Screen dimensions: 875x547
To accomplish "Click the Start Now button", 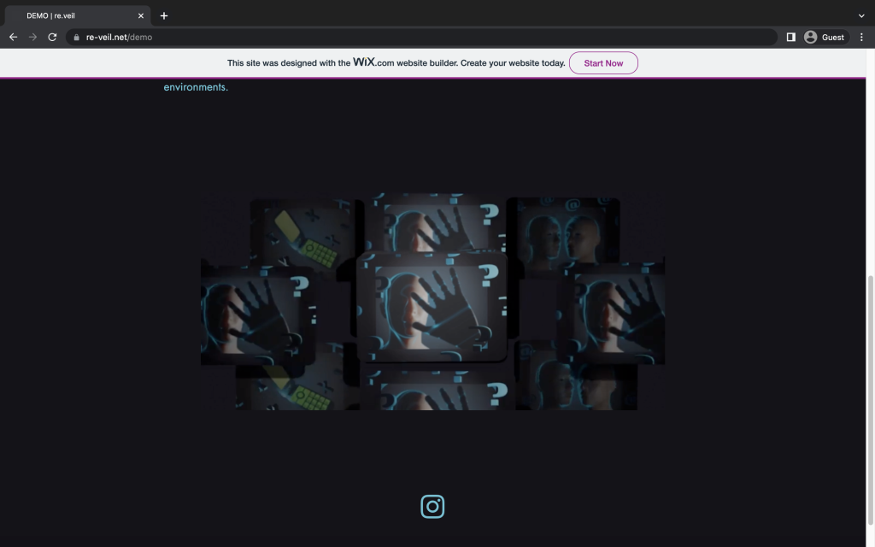I will (x=603, y=63).
